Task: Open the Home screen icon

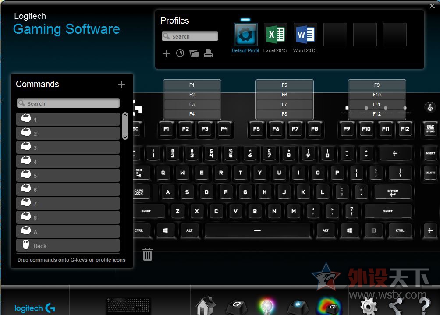Action: point(206,306)
